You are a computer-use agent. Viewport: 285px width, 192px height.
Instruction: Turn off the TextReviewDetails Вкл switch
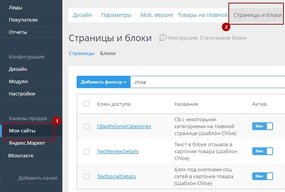click(x=262, y=151)
